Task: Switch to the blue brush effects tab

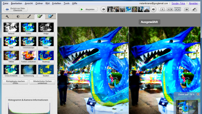Action: click(50, 16)
